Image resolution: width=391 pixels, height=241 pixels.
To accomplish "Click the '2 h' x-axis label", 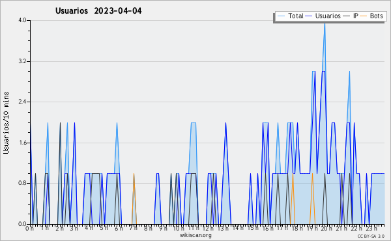I will coord(59,229).
